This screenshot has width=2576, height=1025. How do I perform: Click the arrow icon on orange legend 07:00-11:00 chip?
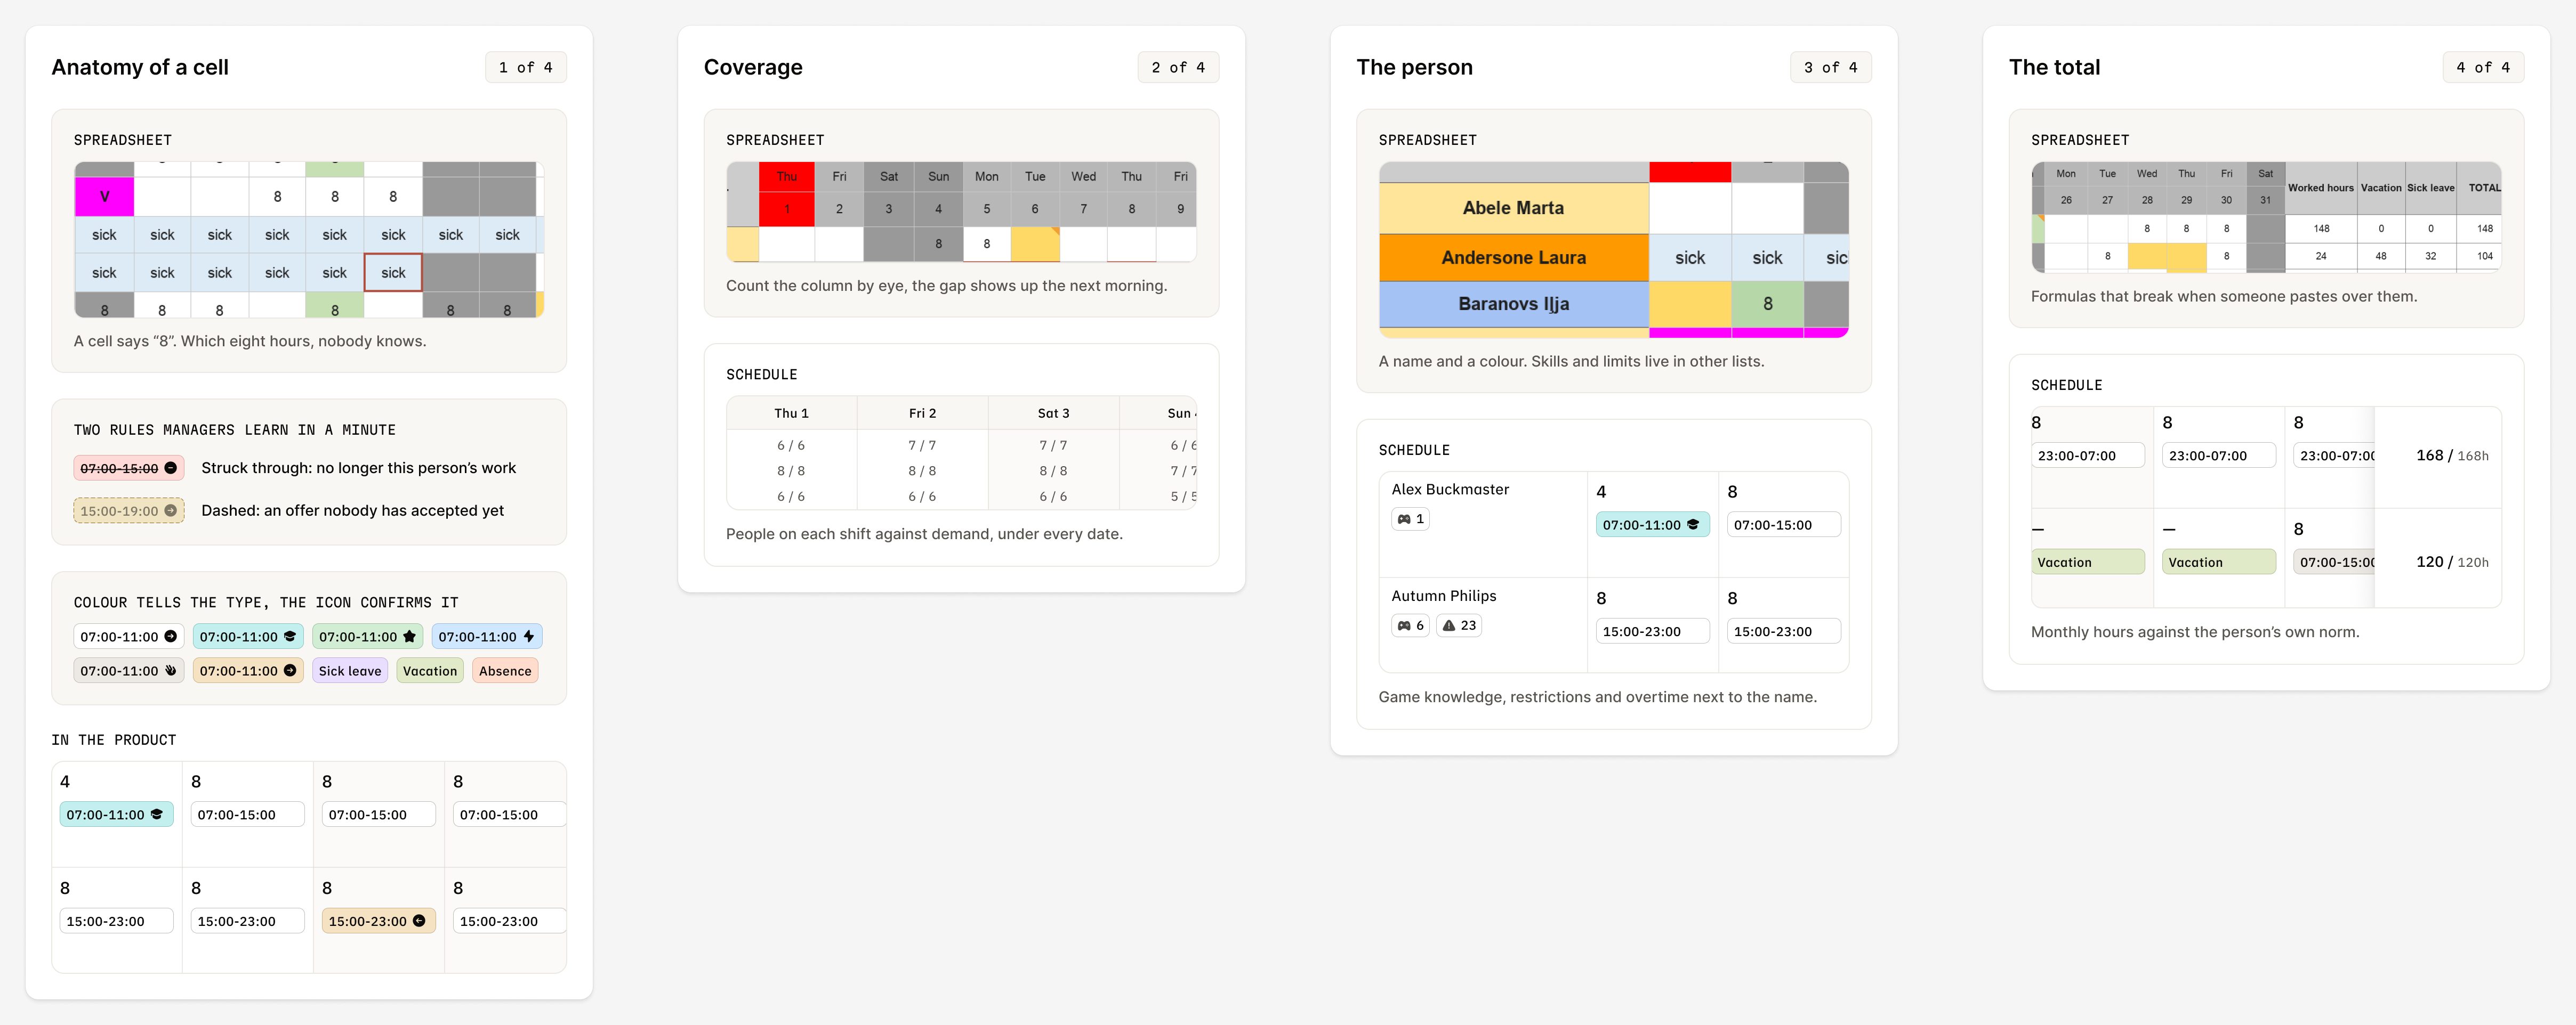(x=290, y=670)
